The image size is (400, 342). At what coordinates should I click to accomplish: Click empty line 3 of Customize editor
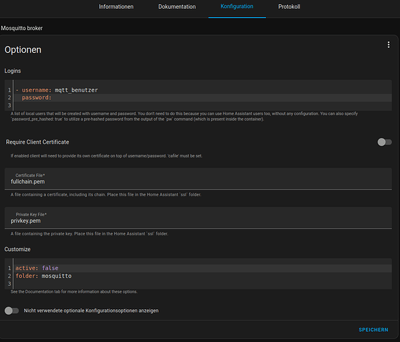pos(202,284)
